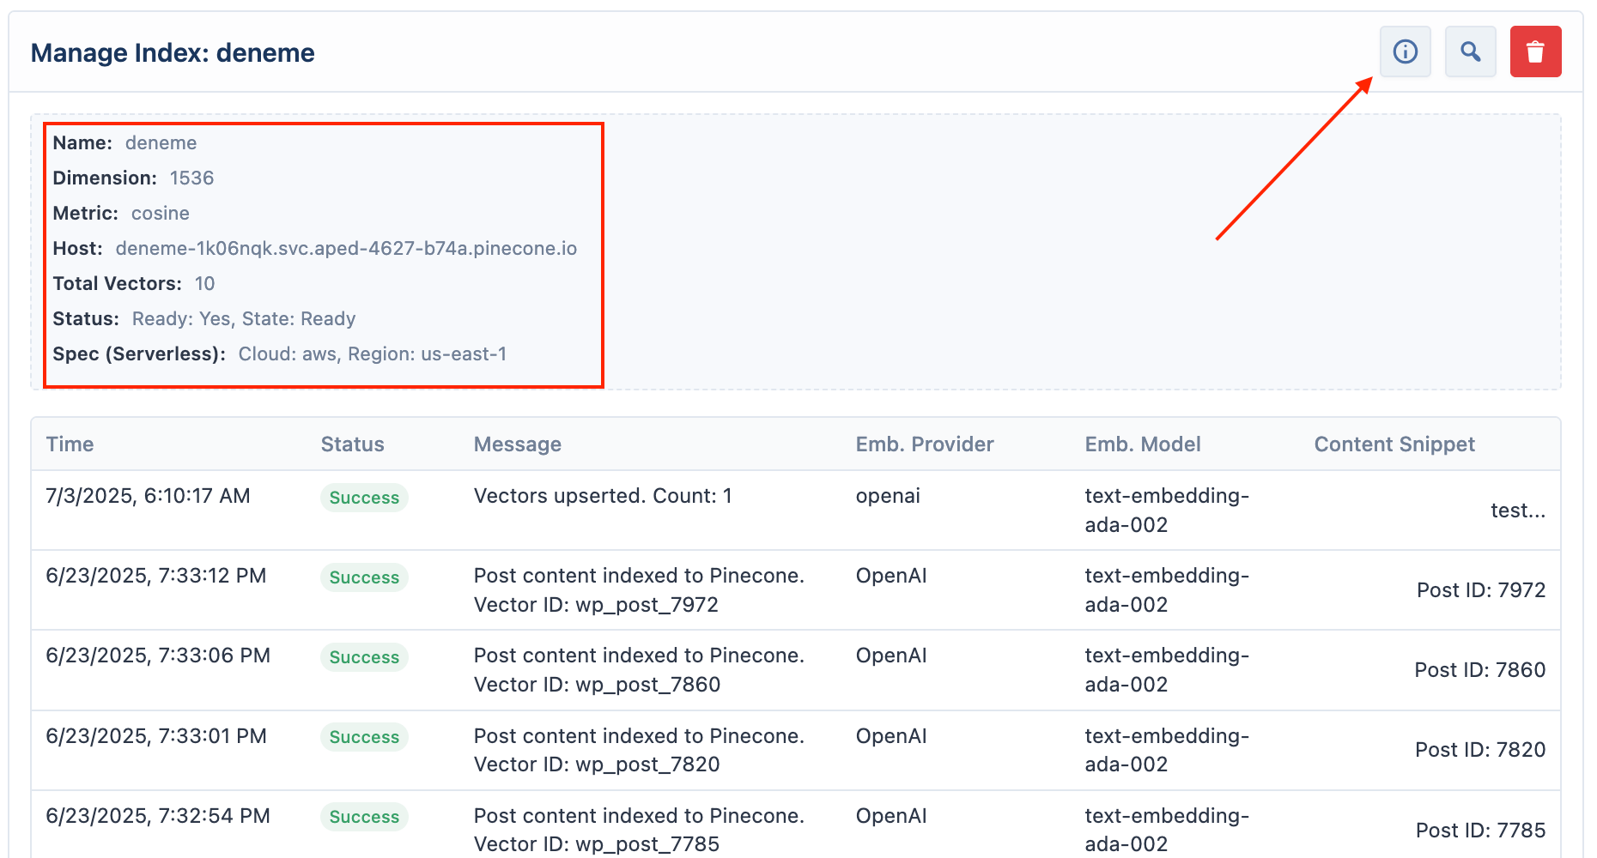The height and width of the screenshot is (858, 1597).
Task: Click the Time column header
Action: click(x=70, y=444)
